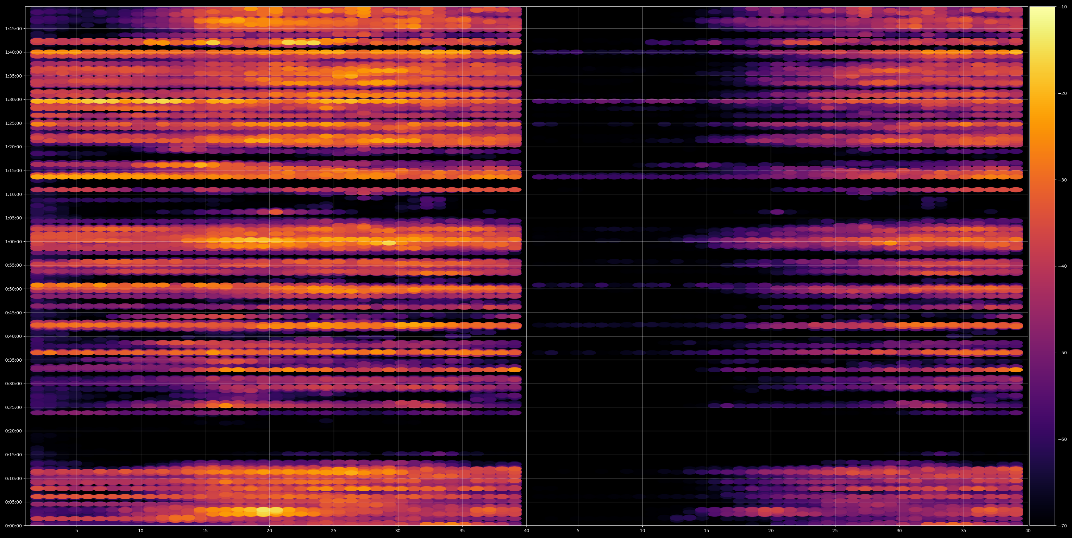Click x-axis label 25 under the left heatmap

[334, 531]
